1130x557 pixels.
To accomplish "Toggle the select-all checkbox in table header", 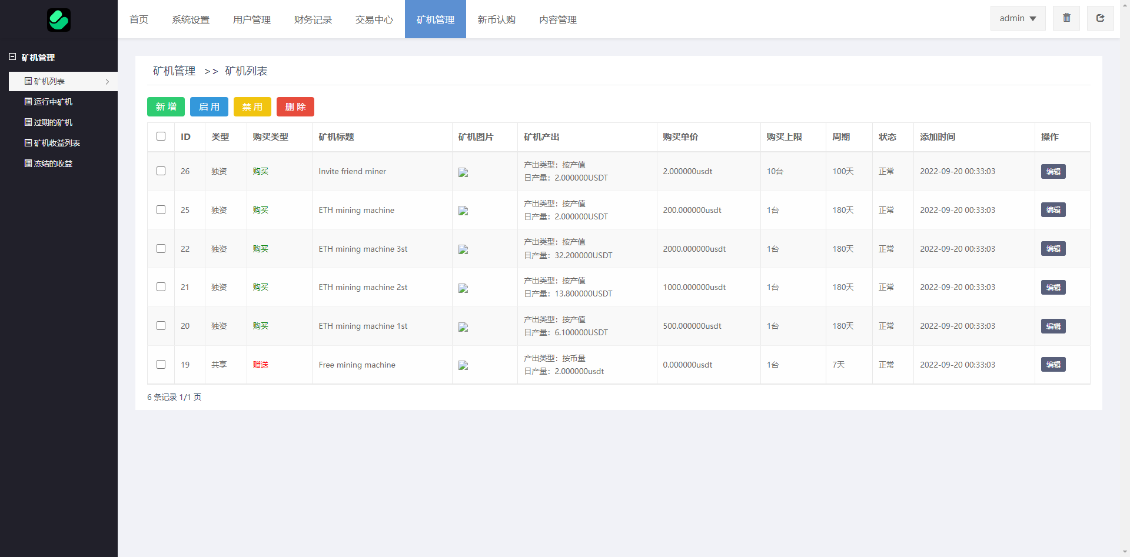I will [x=161, y=136].
